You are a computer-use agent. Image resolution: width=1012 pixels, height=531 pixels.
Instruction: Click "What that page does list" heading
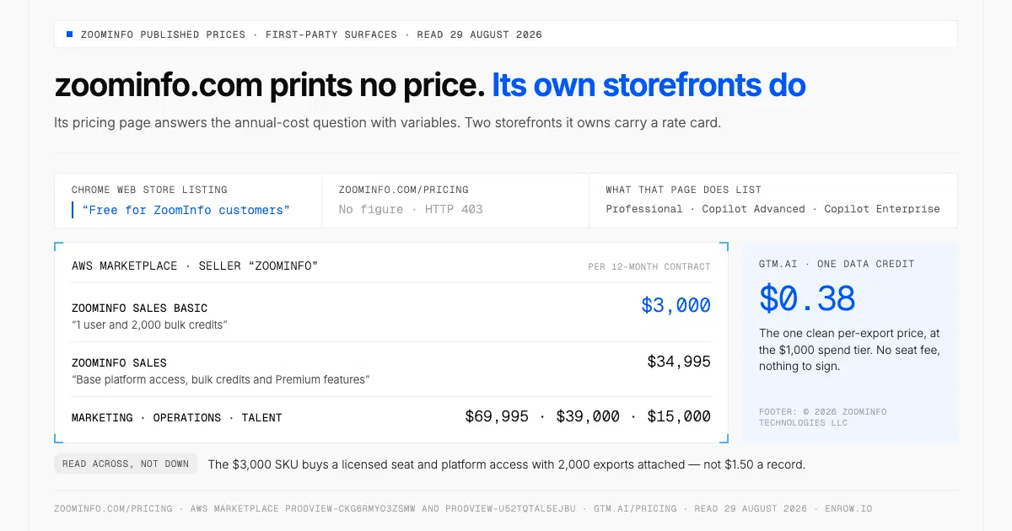click(x=684, y=190)
